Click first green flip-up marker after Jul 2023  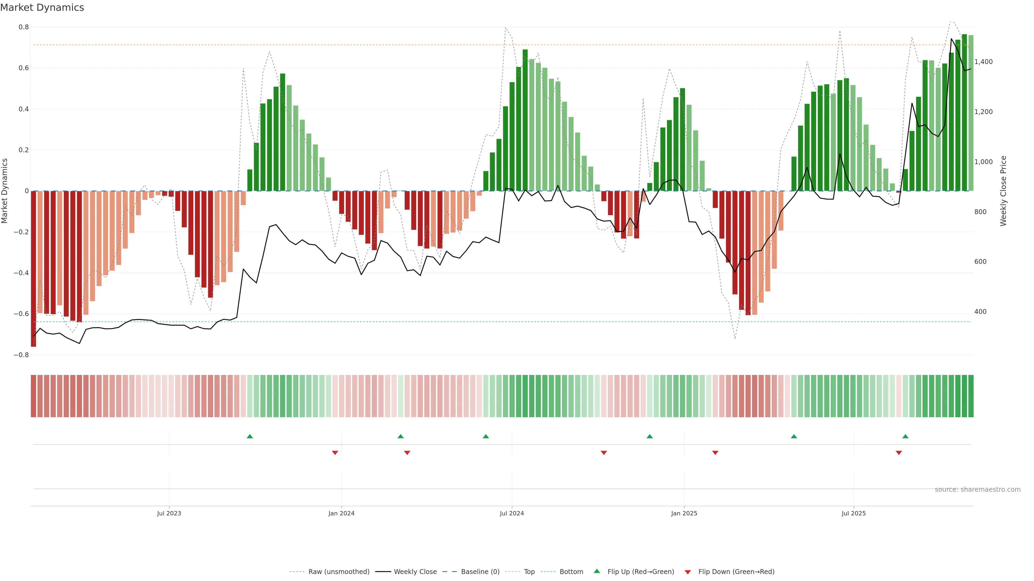pos(250,436)
